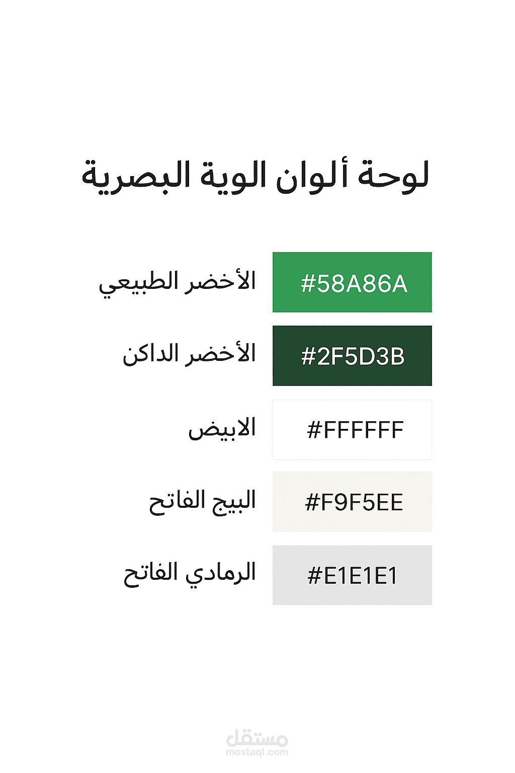The image size is (515, 773).
Task: Select the hex code text #2F5D3B
Action: [353, 356]
